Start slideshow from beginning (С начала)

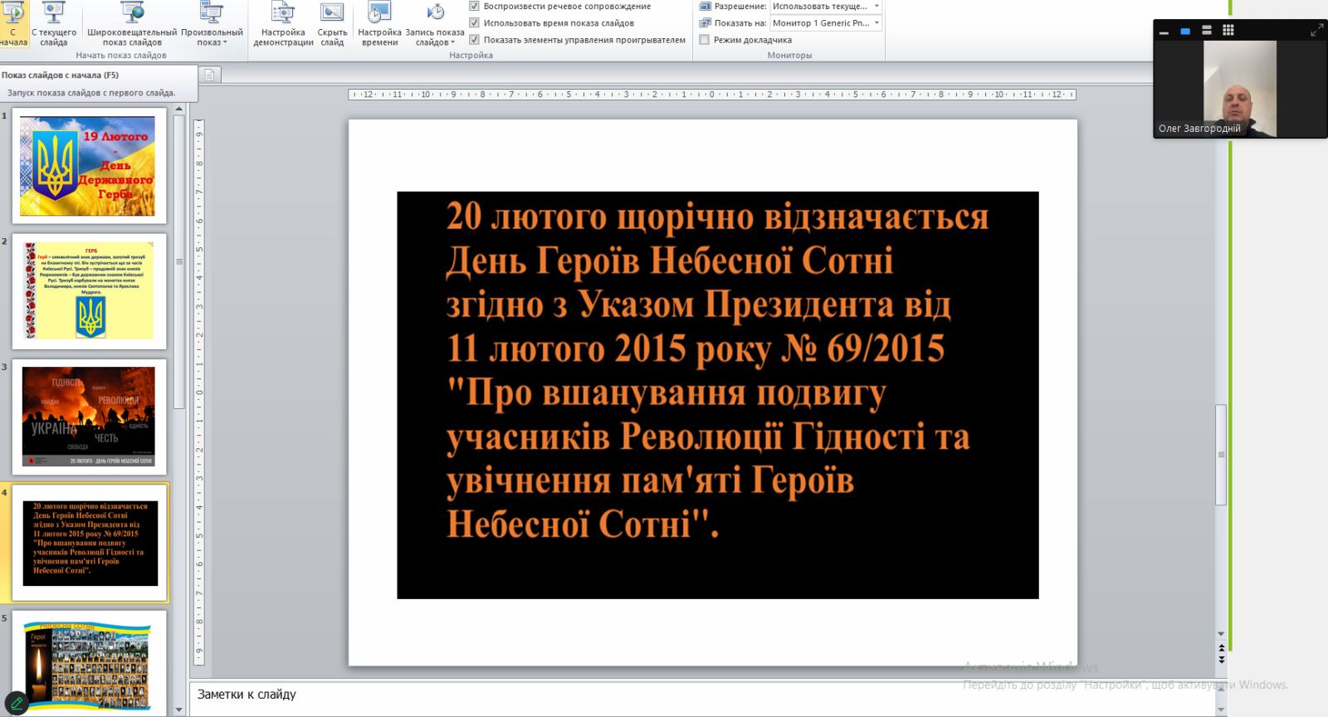coord(13,25)
